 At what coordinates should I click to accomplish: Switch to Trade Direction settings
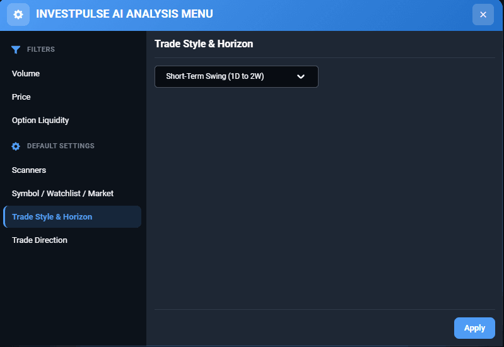tap(72, 240)
